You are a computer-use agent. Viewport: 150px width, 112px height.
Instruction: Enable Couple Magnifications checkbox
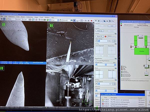(x=96, y=60)
